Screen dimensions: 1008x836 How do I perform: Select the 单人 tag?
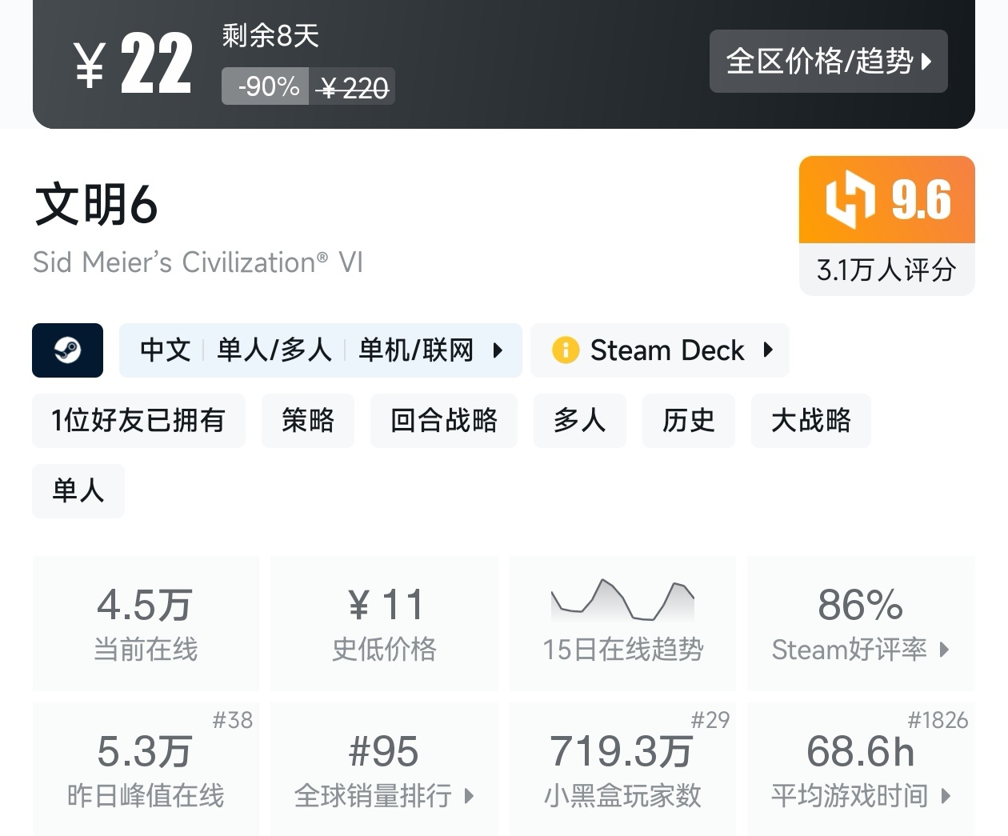78,490
